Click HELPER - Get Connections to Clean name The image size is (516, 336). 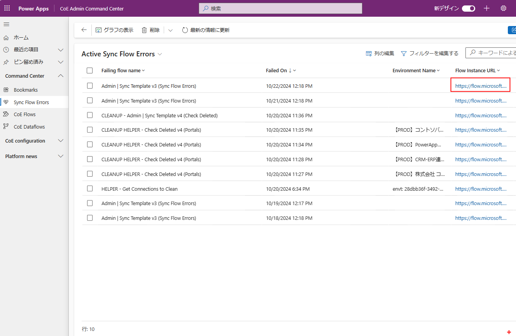[139, 189]
